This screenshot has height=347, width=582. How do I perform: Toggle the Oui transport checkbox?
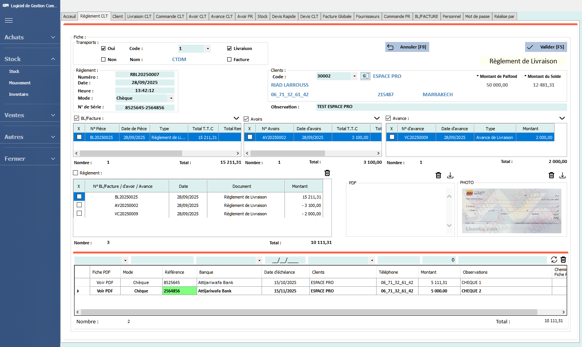103,48
